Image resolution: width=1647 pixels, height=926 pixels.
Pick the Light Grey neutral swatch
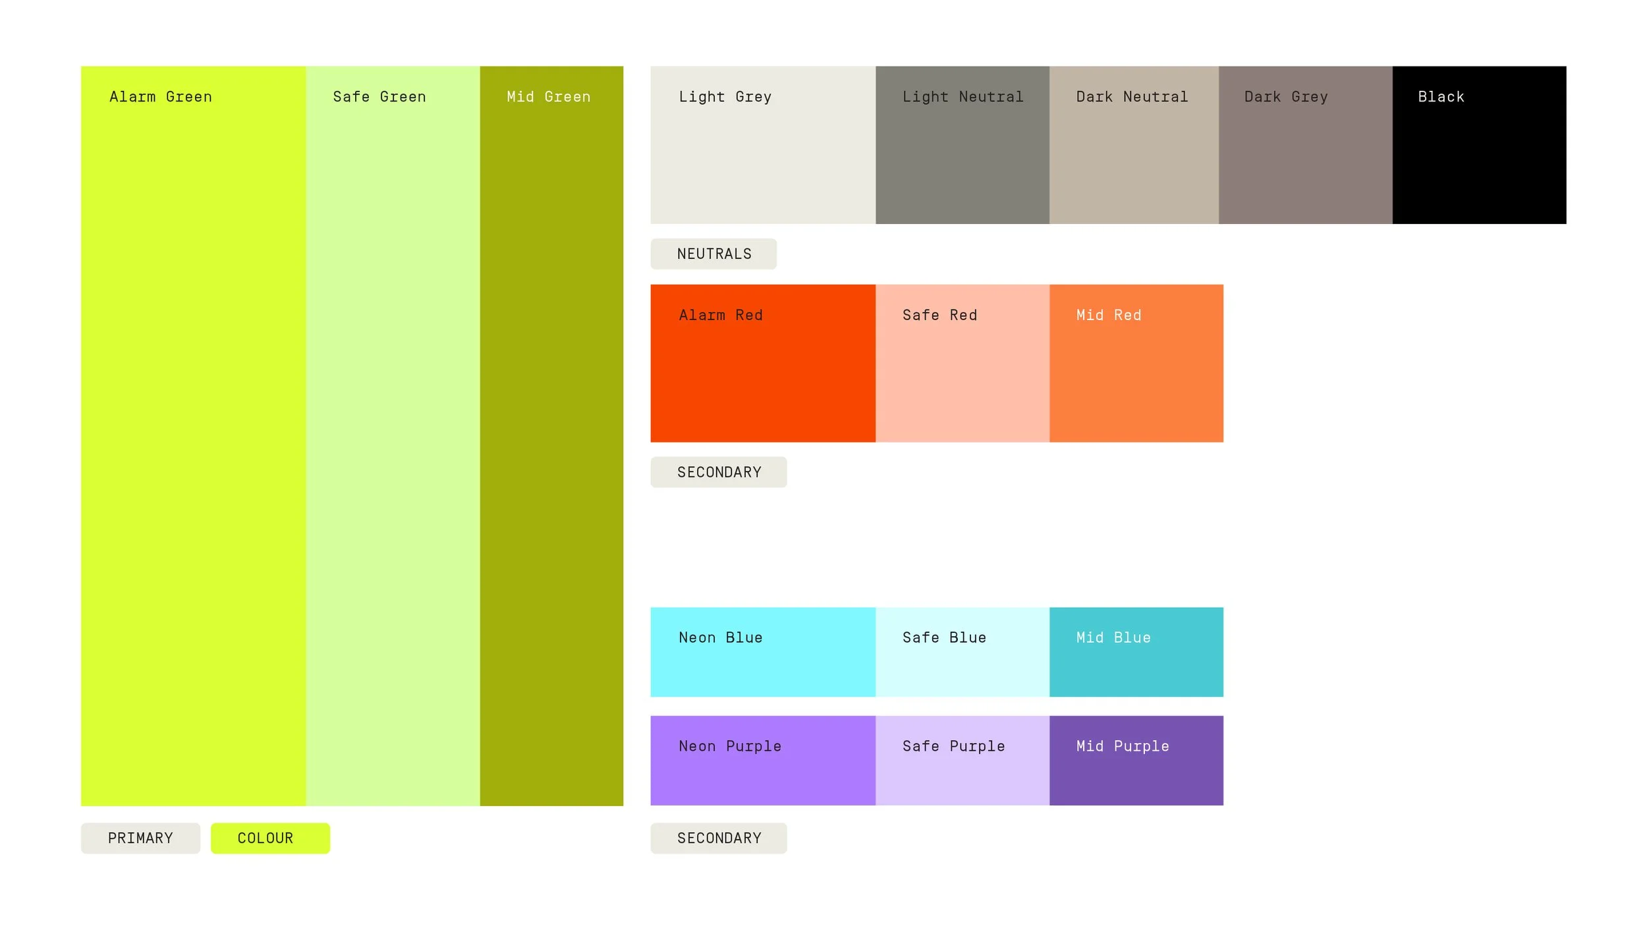coord(763,145)
